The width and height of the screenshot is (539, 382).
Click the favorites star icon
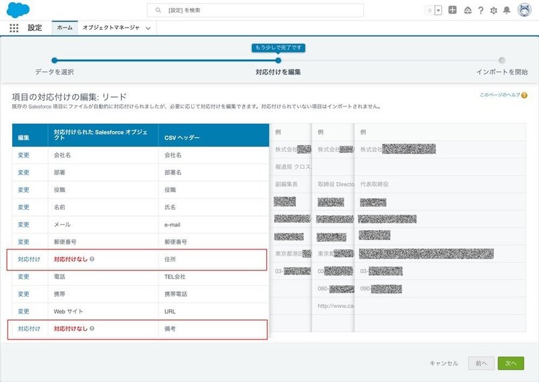[x=430, y=10]
